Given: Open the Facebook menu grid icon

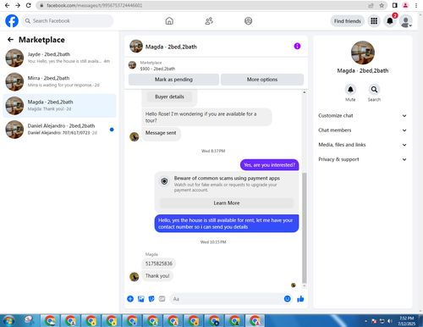Looking at the screenshot, I should [374, 21].
